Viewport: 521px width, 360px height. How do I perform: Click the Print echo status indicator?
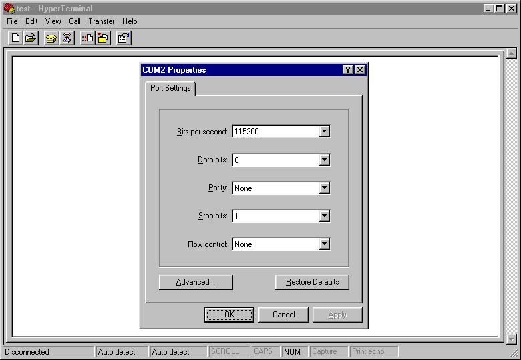374,352
